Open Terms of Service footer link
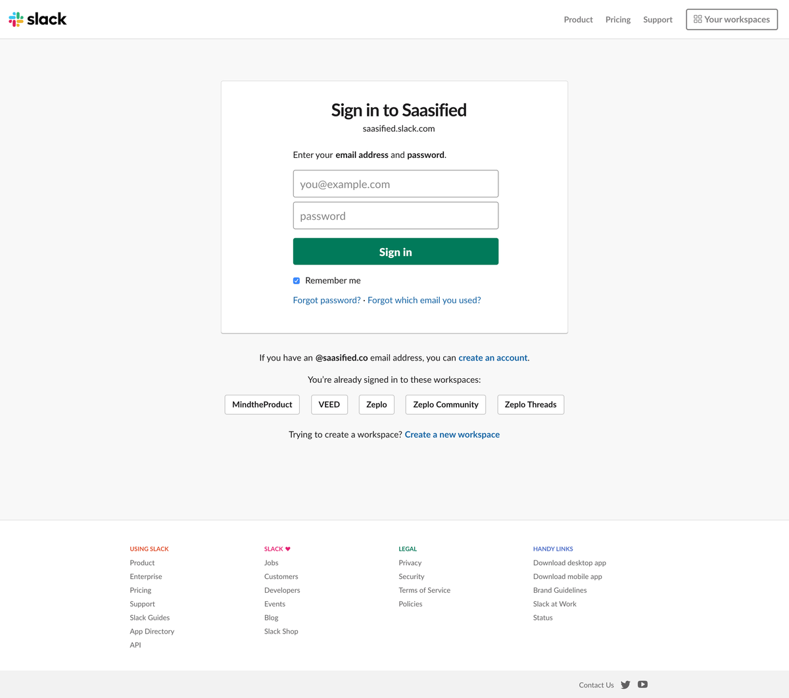This screenshot has width=789, height=698. [x=425, y=591]
